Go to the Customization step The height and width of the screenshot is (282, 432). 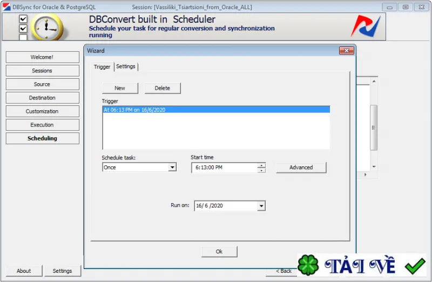[x=43, y=111]
